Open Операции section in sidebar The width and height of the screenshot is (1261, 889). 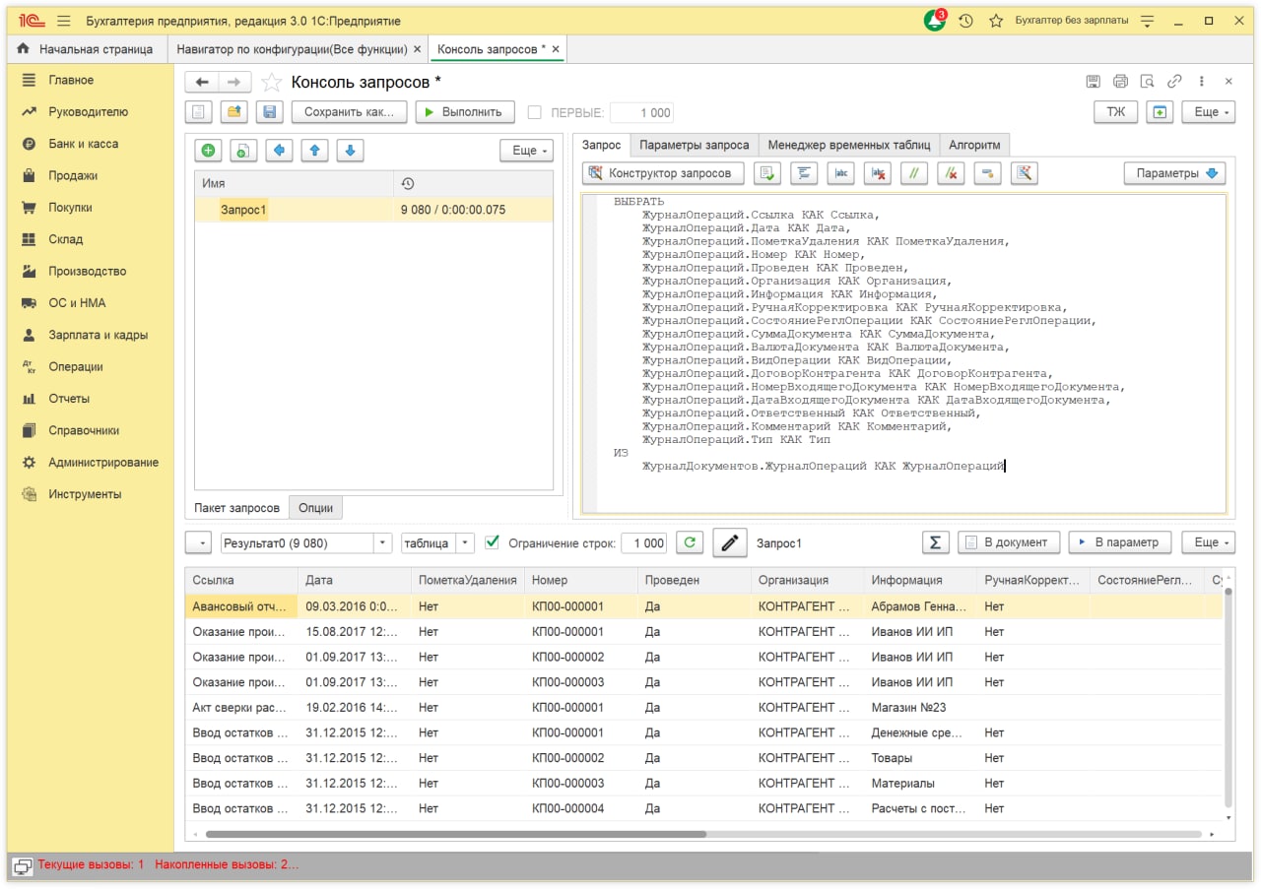pyautogui.click(x=75, y=366)
